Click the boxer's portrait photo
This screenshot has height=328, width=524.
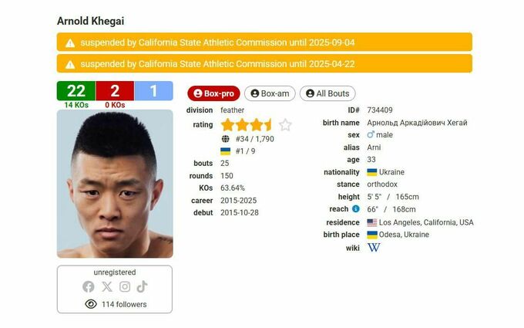coord(115,184)
